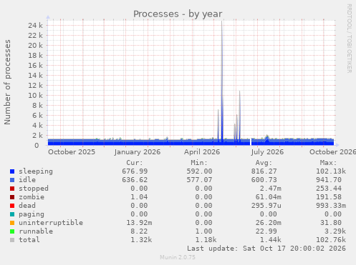Click idle average value 600.73
Image resolution: width=356 pixels, height=265 pixels.
(x=264, y=180)
